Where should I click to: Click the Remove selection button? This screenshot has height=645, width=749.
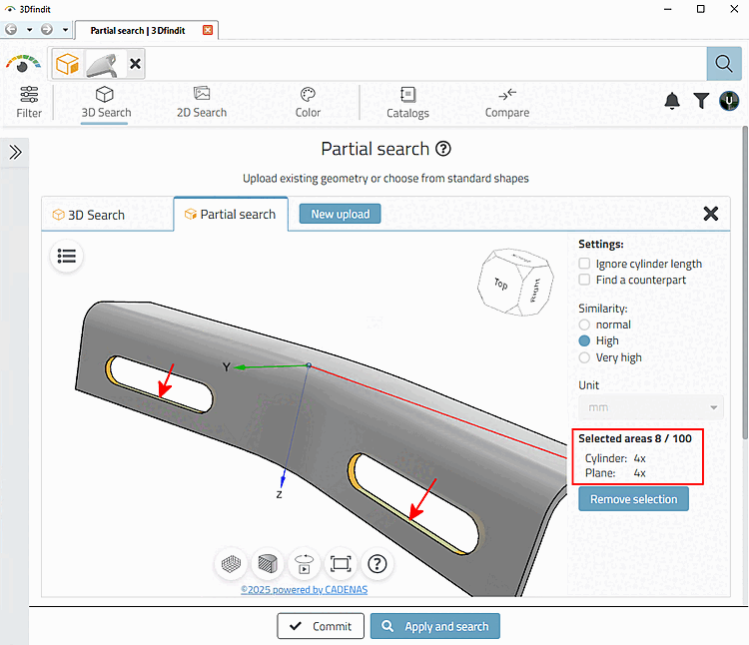633,499
